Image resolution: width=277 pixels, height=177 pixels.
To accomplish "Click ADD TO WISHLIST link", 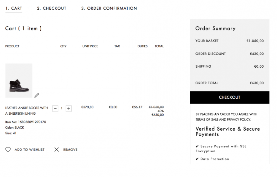I will (29, 150).
